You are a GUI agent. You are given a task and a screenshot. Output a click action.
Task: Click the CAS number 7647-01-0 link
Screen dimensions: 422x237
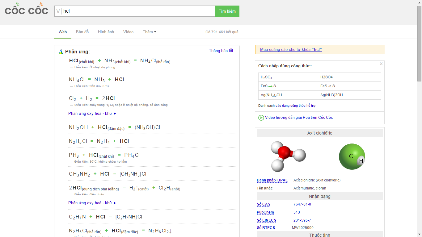coord(302,204)
